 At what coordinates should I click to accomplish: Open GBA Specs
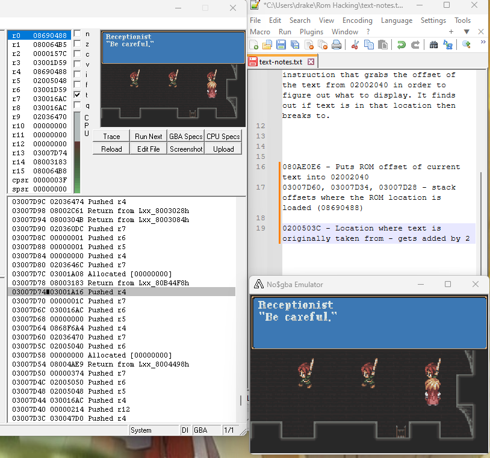click(x=185, y=137)
